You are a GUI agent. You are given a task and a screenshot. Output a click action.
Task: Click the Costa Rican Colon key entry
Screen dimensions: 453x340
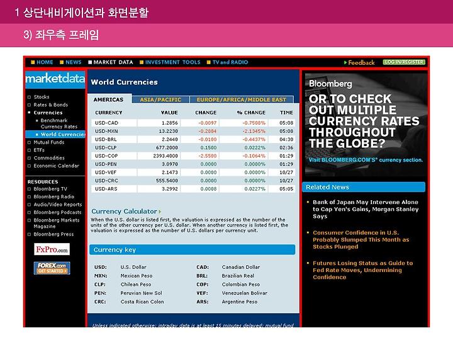(142, 302)
